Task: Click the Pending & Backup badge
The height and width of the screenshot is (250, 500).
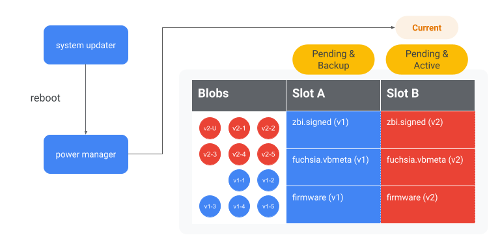Action: 333,60
